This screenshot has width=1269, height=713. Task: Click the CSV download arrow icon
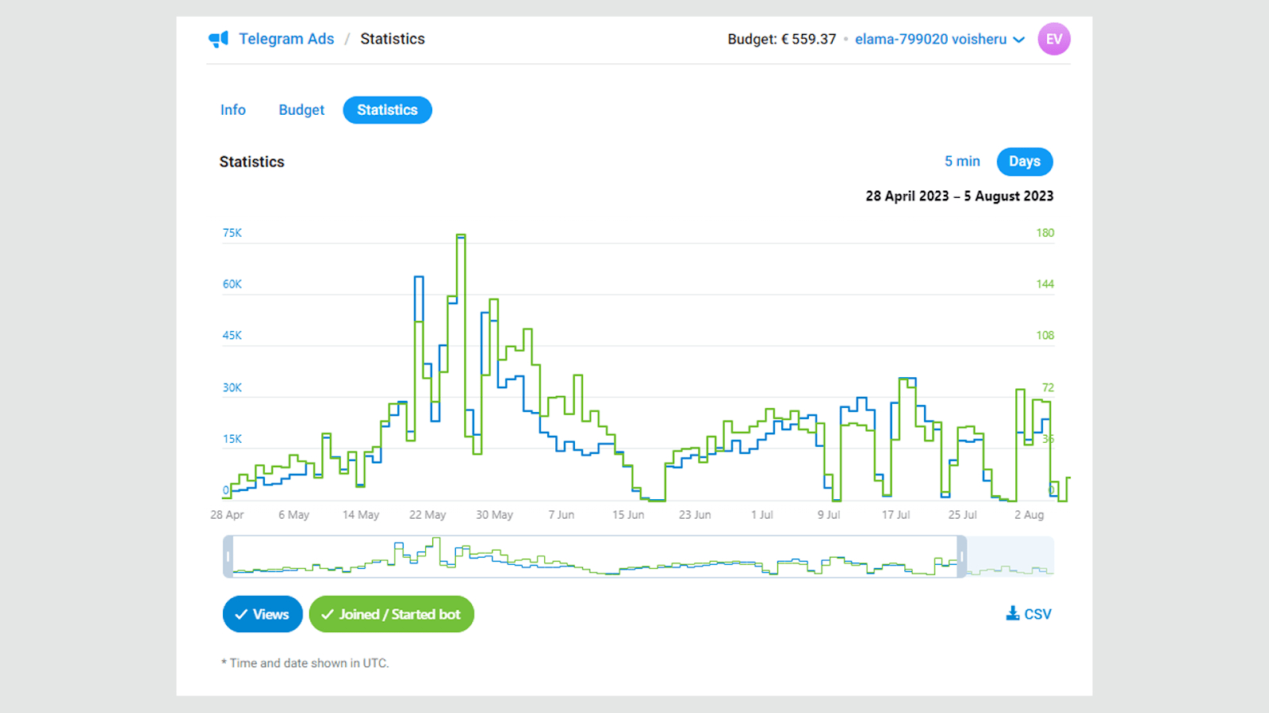[1013, 614]
